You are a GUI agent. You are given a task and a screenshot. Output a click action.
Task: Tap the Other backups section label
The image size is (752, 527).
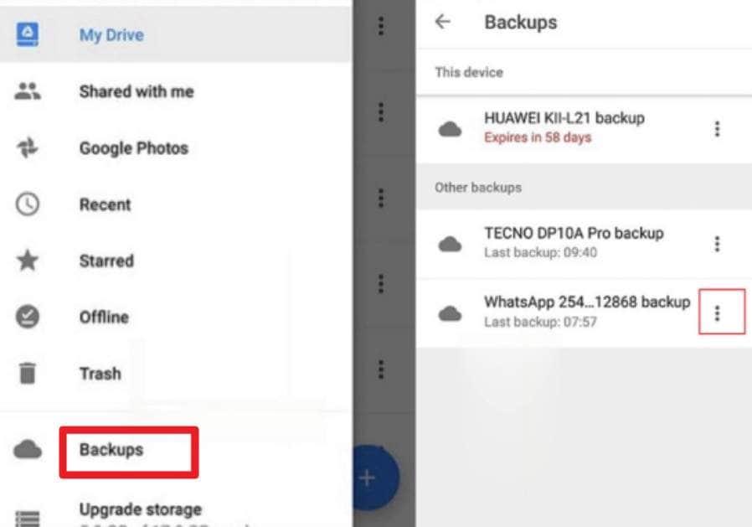click(477, 187)
